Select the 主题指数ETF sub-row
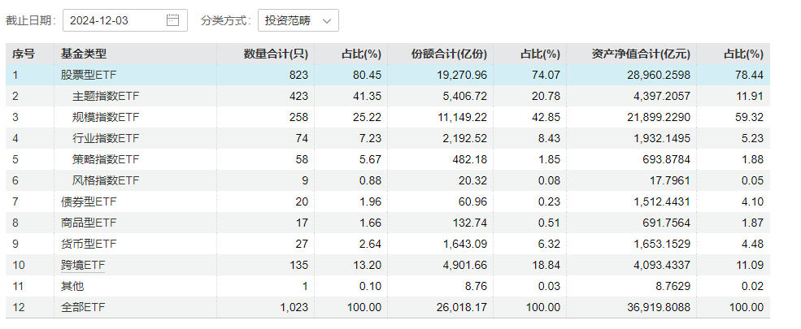 [106, 97]
